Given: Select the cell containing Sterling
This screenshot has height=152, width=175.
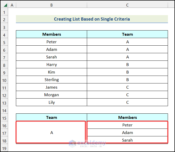Looking at the screenshot, I should [51, 80].
